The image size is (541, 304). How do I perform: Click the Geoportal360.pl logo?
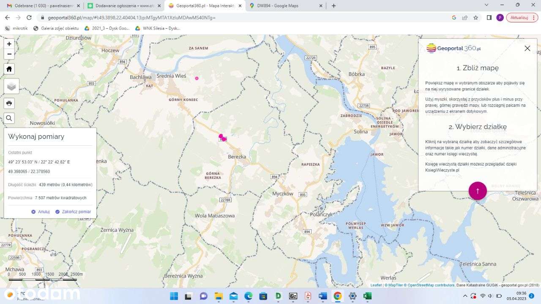[454, 48]
